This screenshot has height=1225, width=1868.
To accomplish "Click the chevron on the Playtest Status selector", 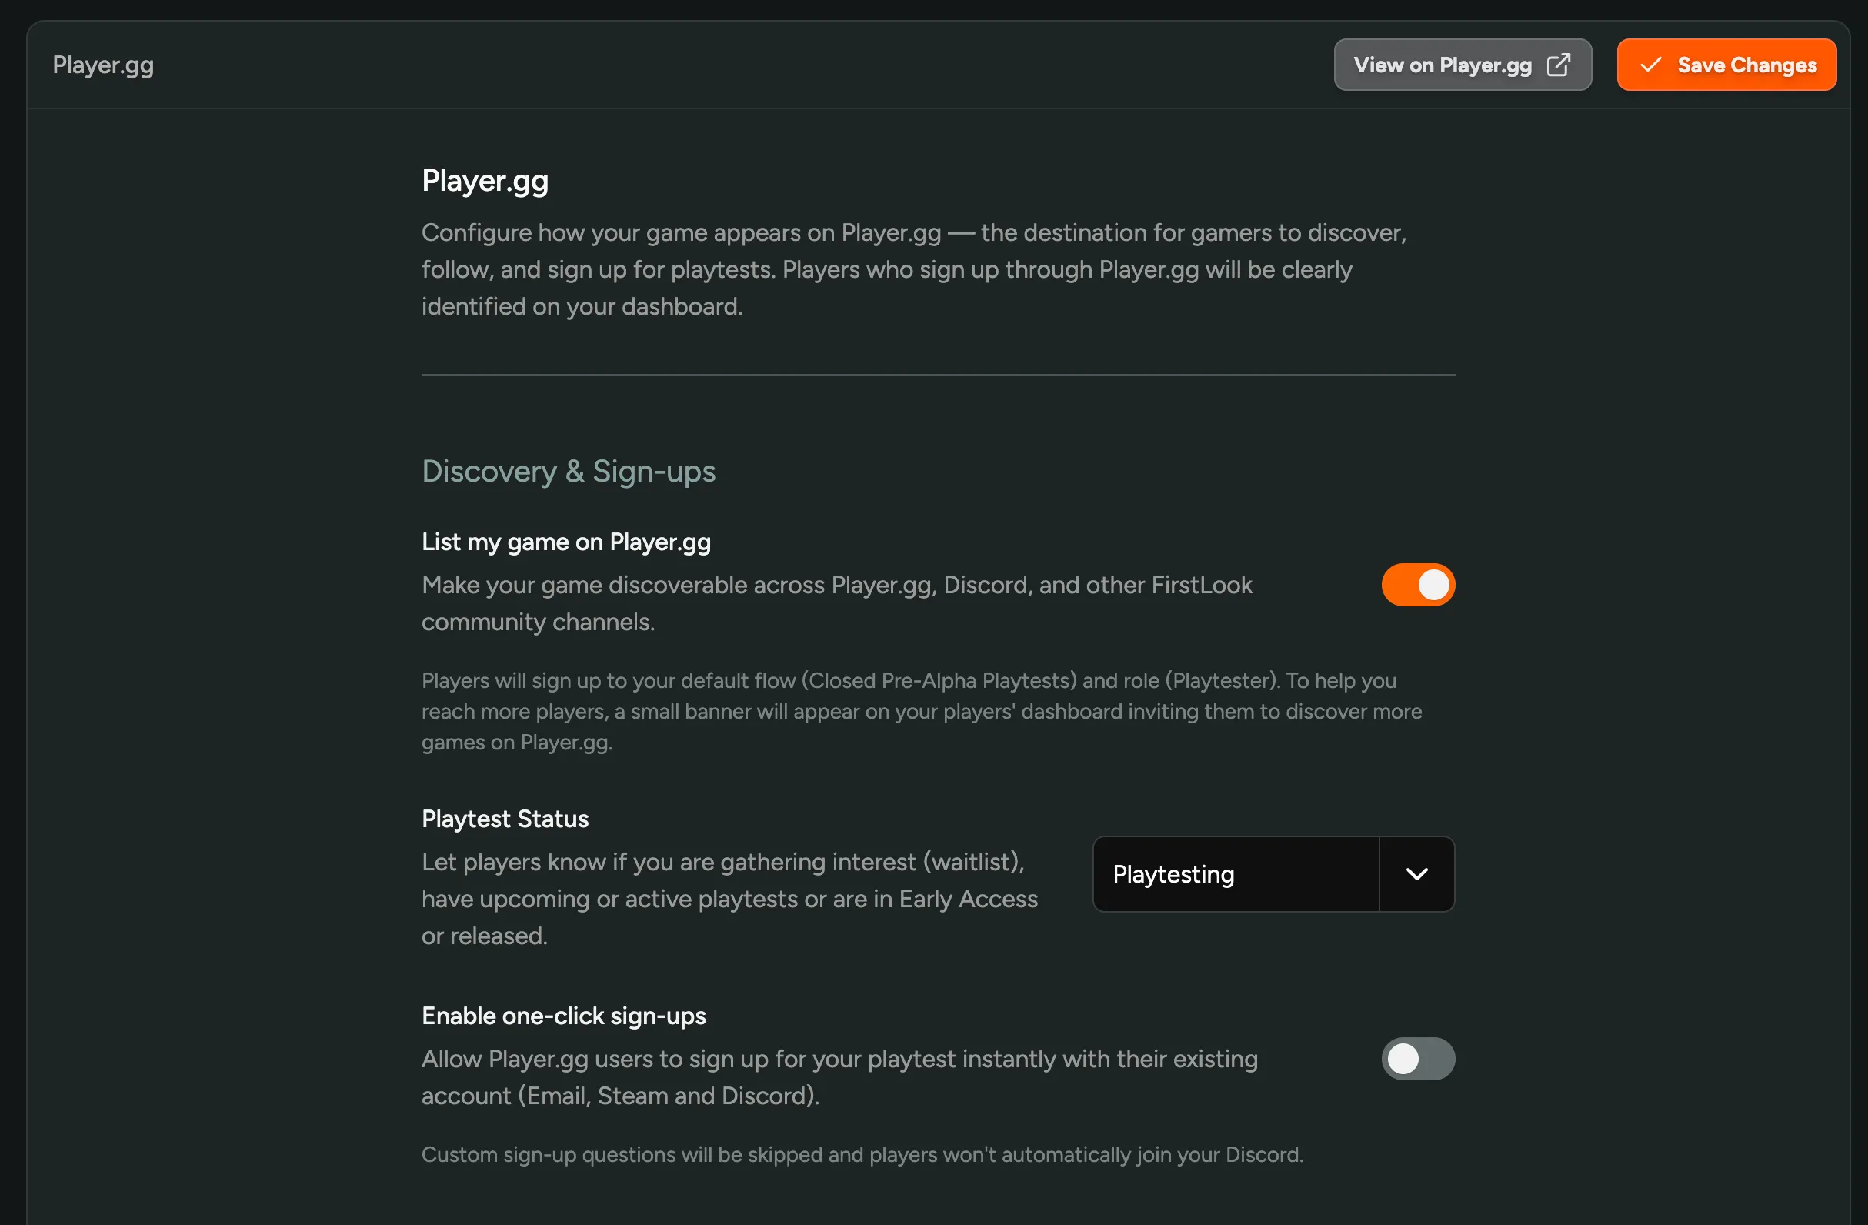I will coord(1416,873).
